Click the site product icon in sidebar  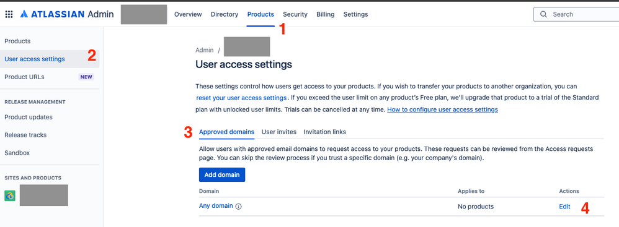tap(10, 195)
